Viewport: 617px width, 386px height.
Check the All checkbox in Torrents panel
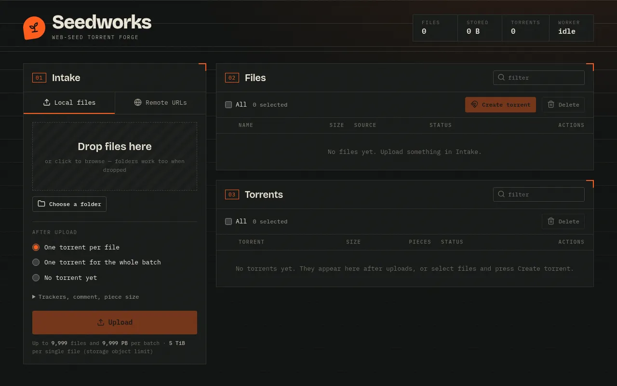click(x=228, y=221)
